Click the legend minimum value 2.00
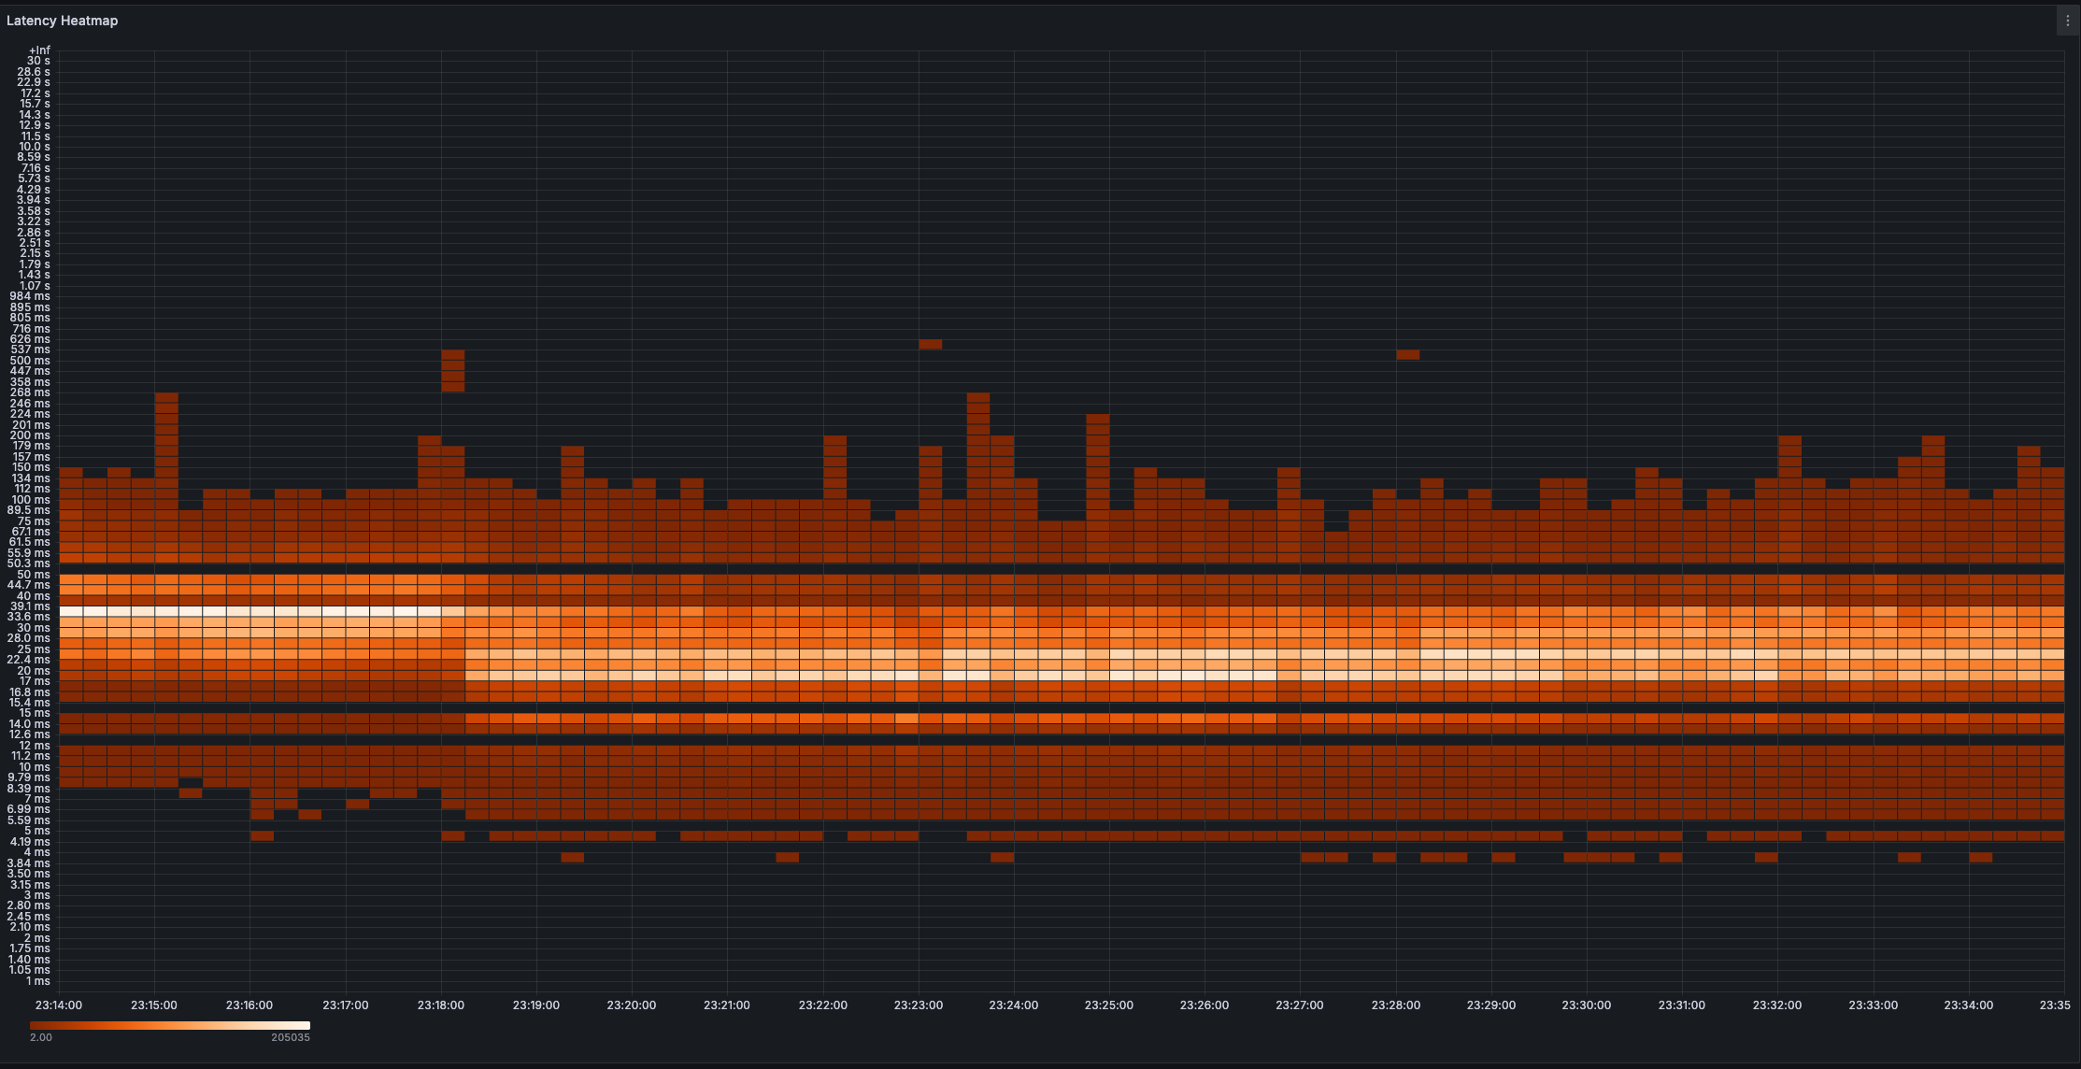Viewport: 2081px width, 1069px height. coord(41,1037)
